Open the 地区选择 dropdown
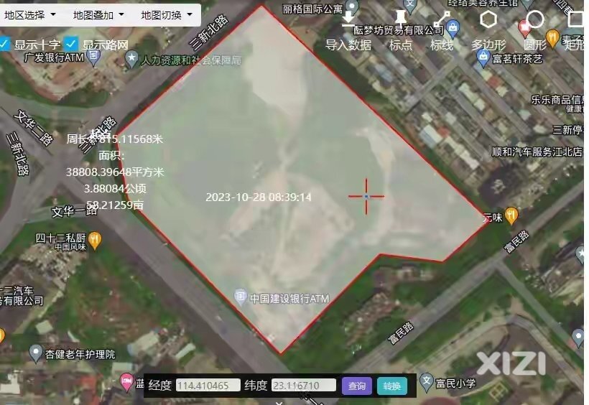 30,15
